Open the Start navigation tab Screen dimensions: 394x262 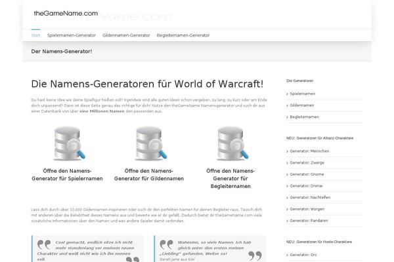pos(35,35)
